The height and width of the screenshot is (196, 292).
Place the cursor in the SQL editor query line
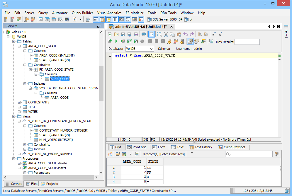tap(195, 55)
